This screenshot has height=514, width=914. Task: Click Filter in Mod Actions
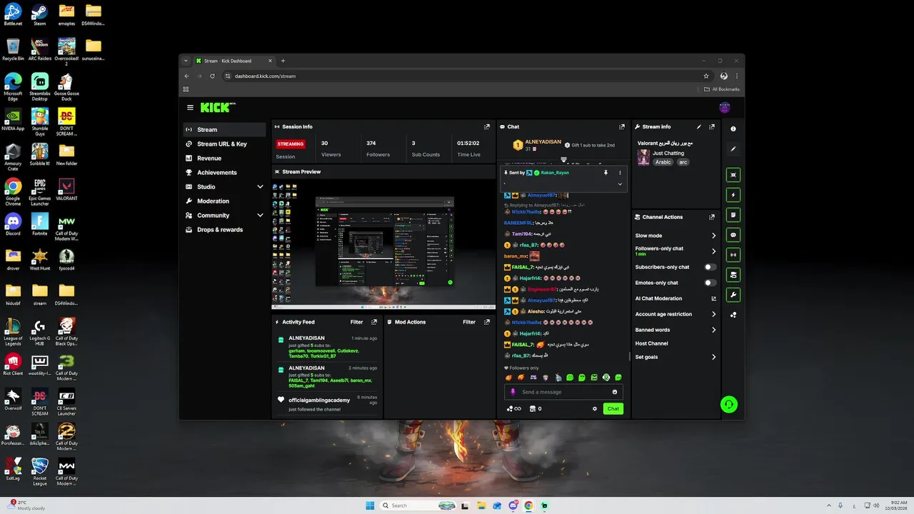(468, 322)
